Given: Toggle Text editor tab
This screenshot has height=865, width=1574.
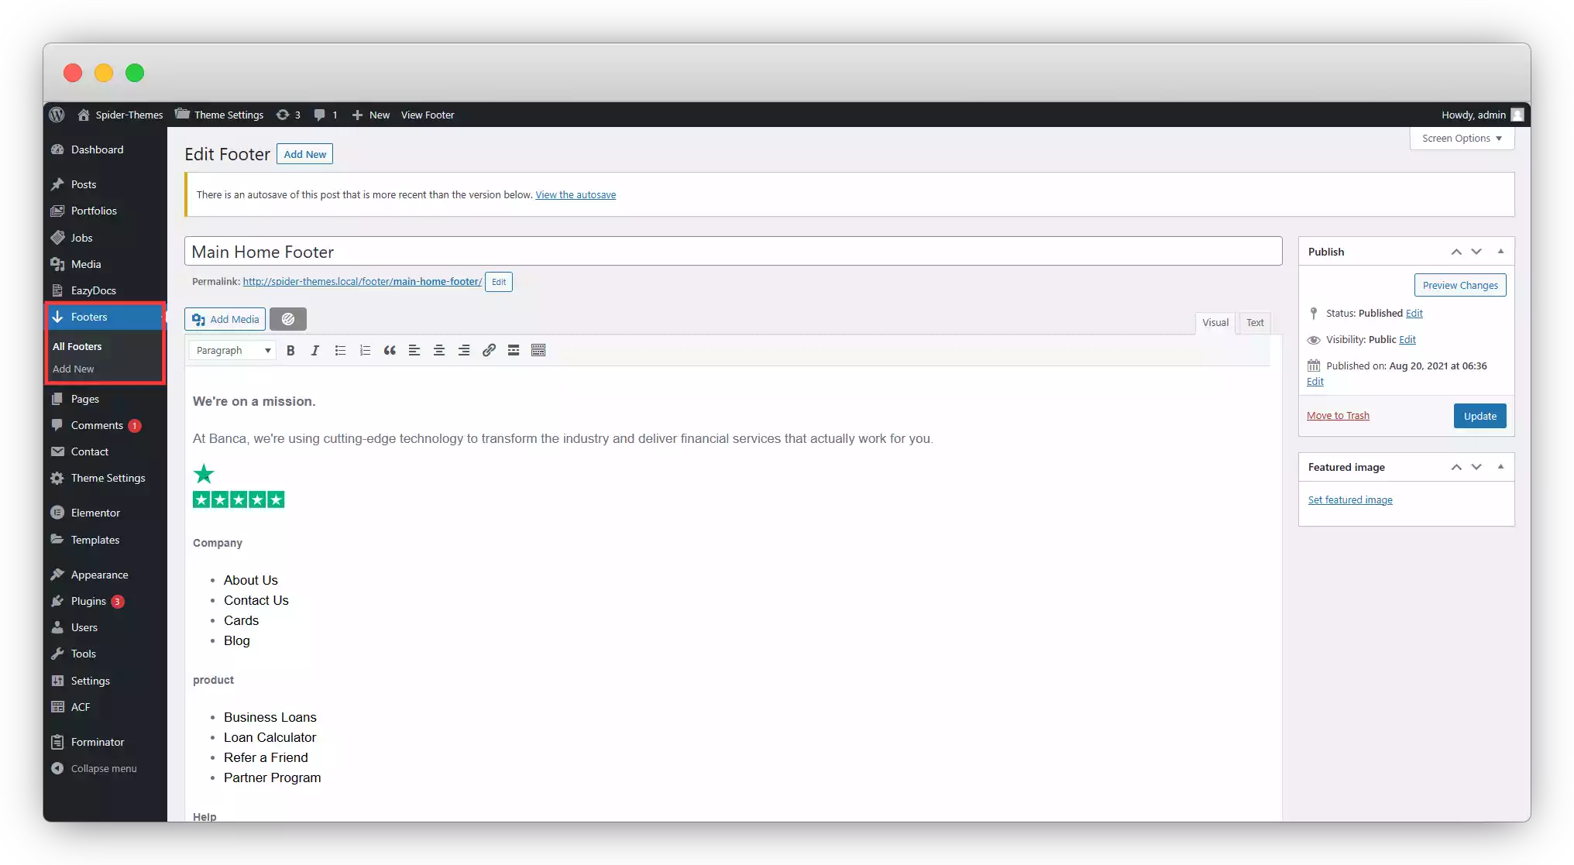Looking at the screenshot, I should coord(1256,321).
